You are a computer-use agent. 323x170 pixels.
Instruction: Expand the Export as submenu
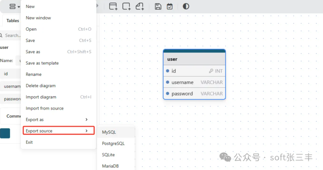coord(59,120)
